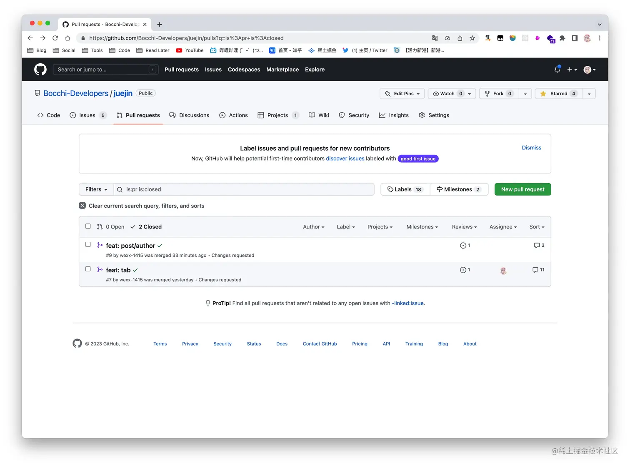Click the Bocchi-Developers organization link
Image resolution: width=630 pixels, height=467 pixels.
(76, 93)
